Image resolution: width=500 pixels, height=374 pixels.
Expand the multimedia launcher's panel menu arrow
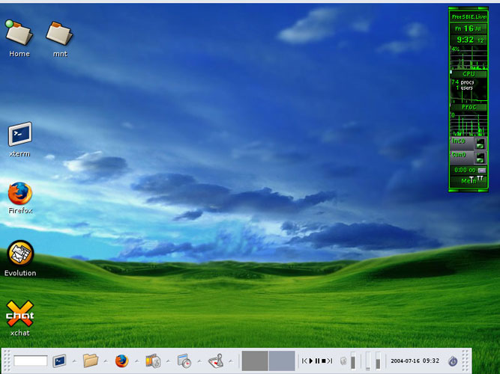click(x=168, y=361)
